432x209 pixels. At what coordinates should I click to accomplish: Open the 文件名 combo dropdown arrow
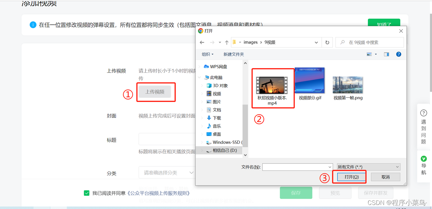pos(330,167)
